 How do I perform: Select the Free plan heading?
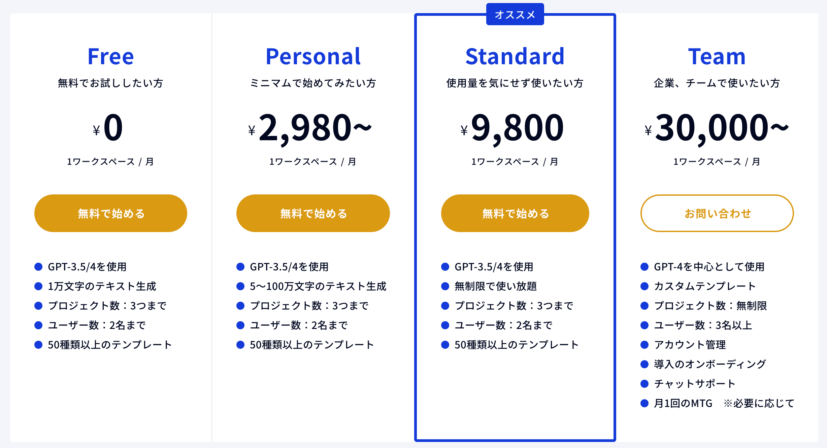tap(111, 56)
